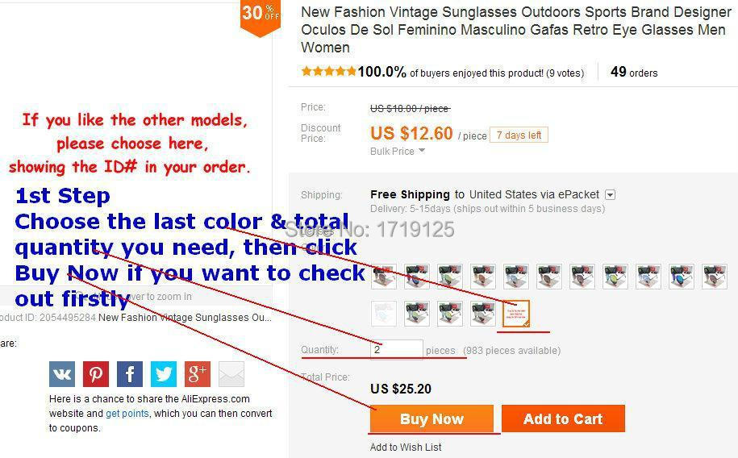The height and width of the screenshot is (458, 738).
Task: Open the ePacket shipping method dropdown
Action: click(610, 194)
